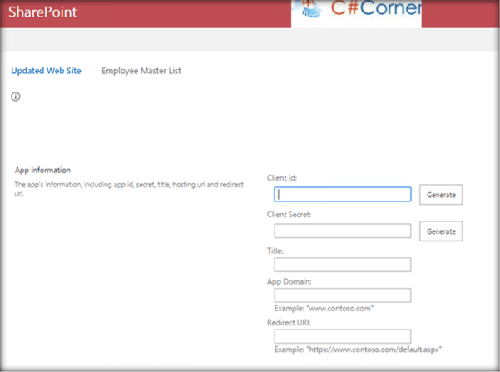Focus the Client Id text field
The image size is (500, 372).
[x=343, y=194]
